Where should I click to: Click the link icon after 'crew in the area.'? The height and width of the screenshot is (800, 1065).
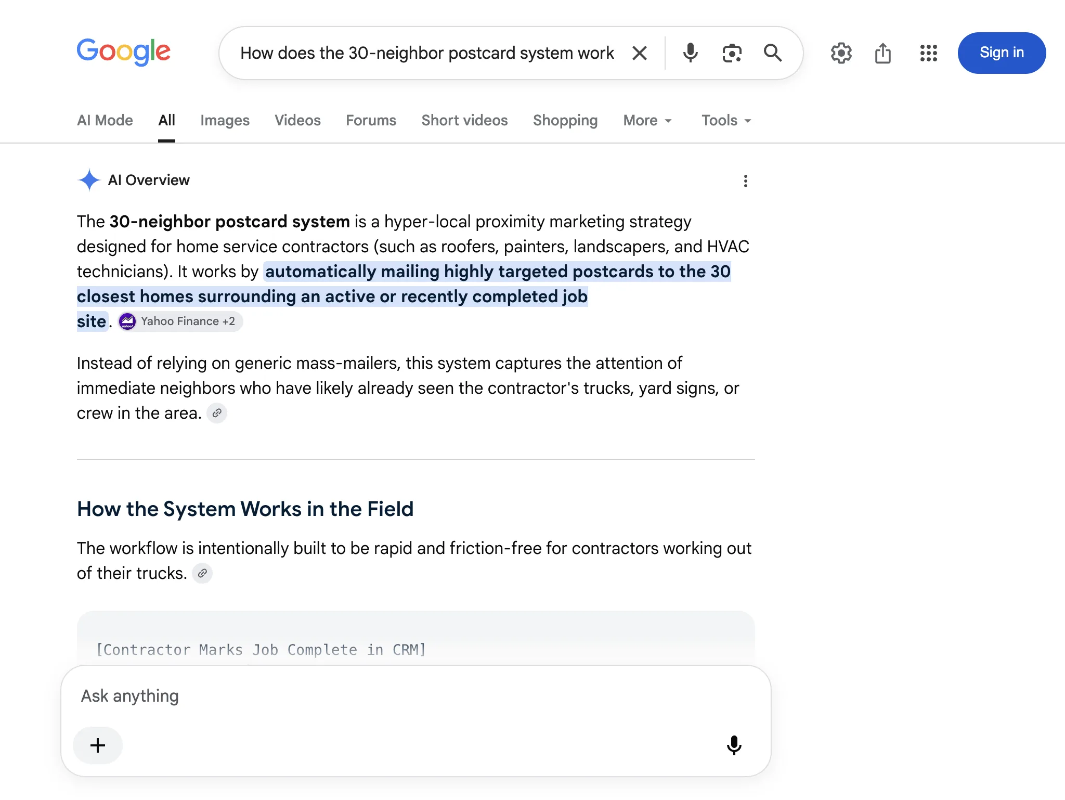click(217, 413)
